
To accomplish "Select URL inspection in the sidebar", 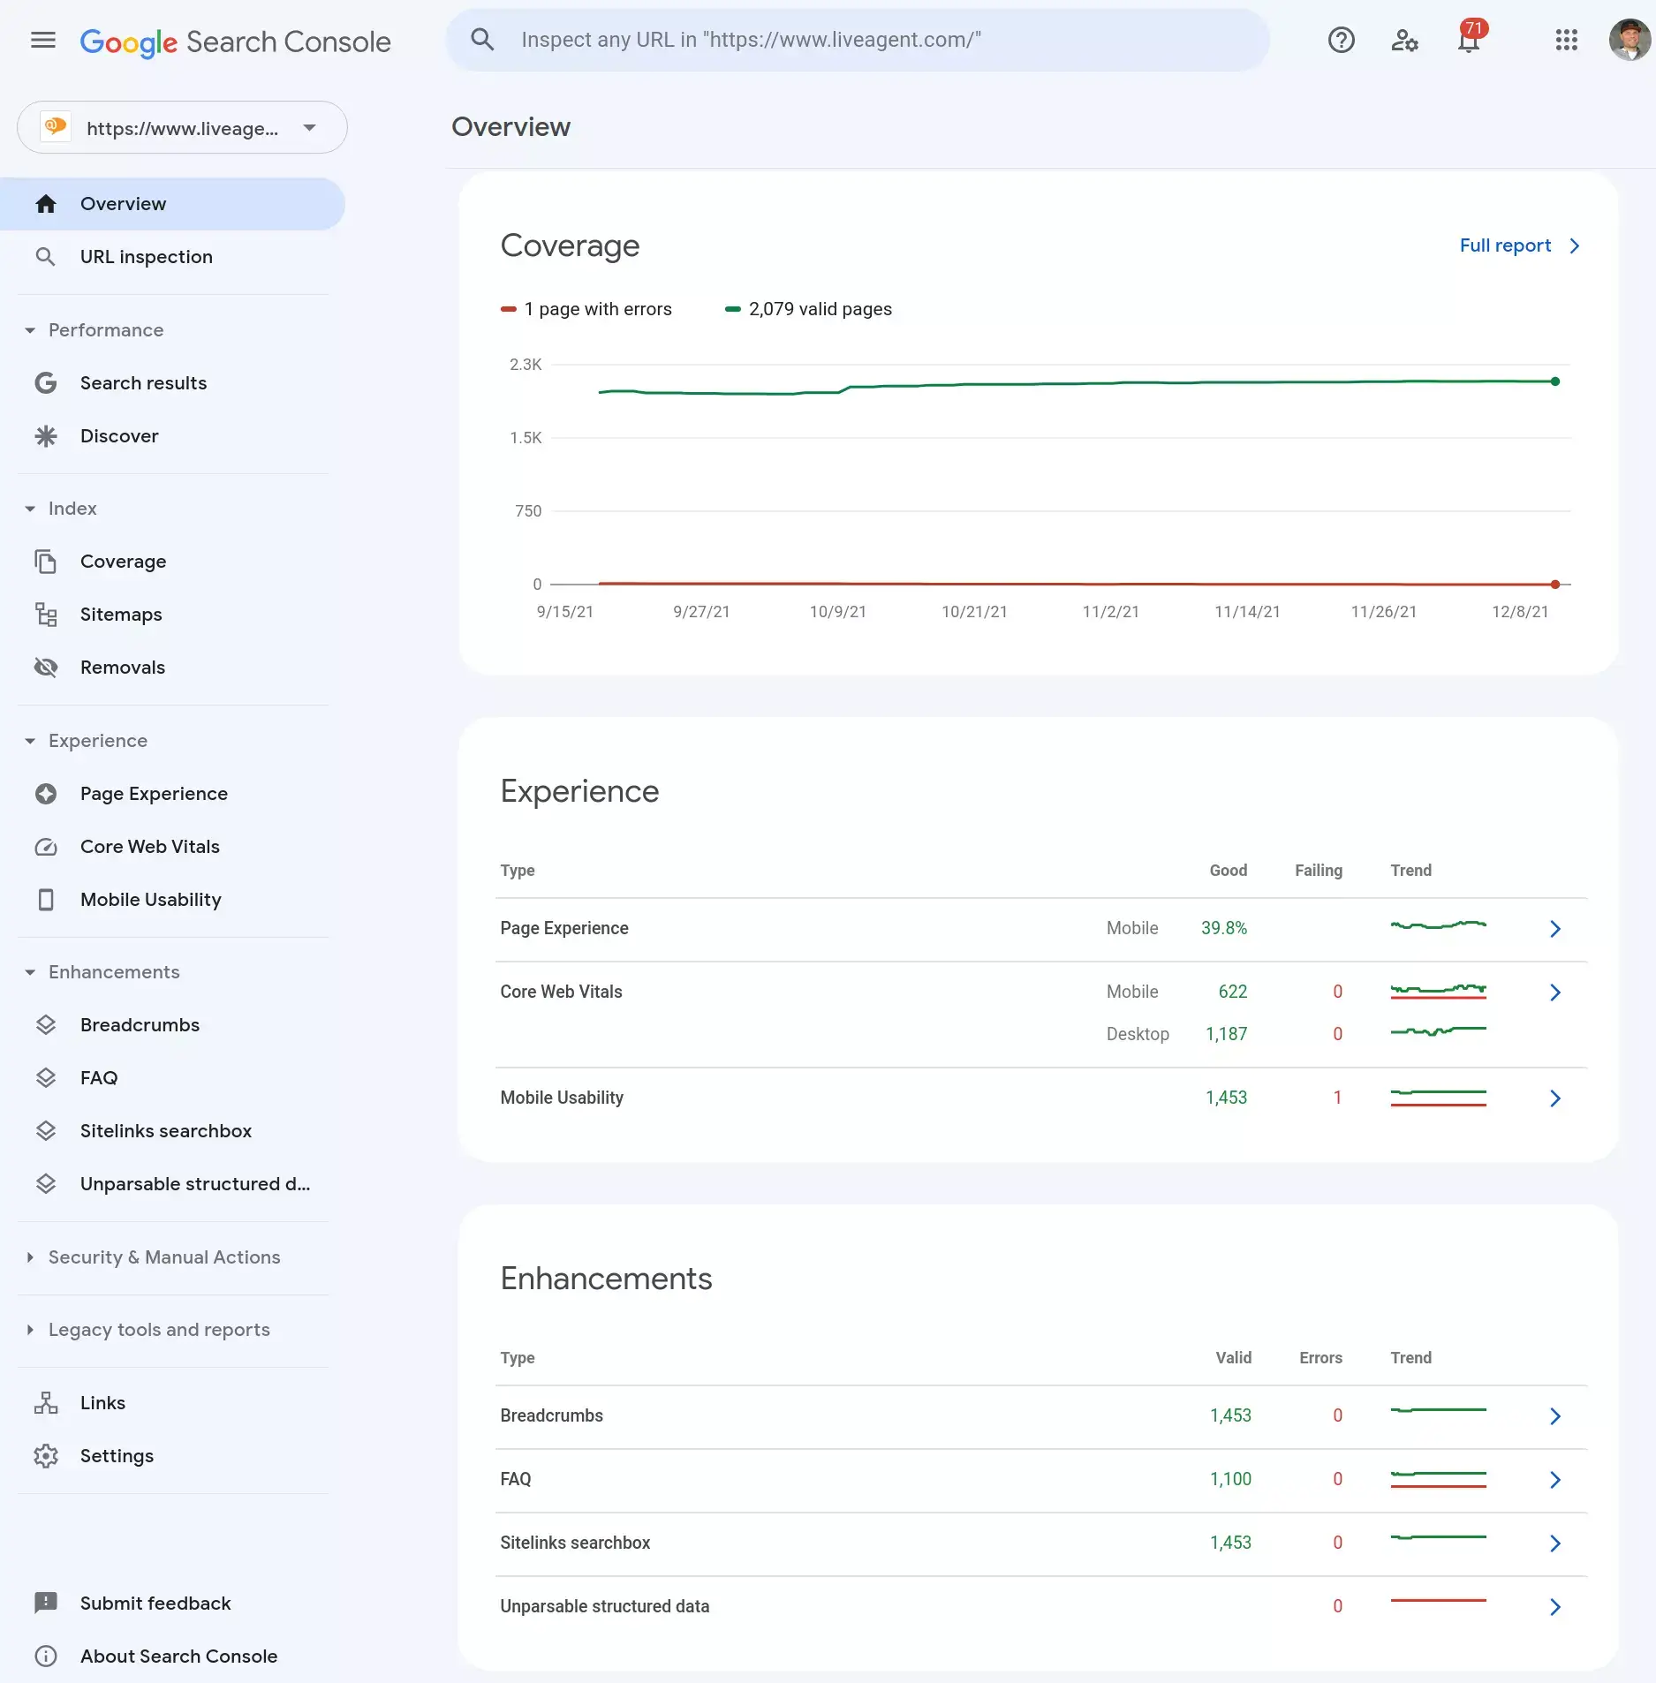I will pos(146,256).
